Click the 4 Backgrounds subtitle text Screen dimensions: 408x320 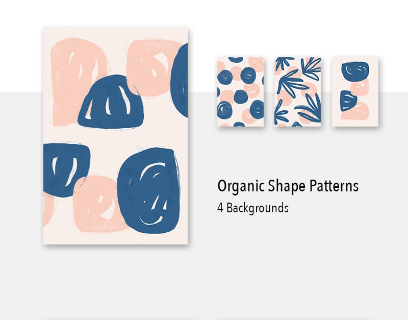pos(253,208)
